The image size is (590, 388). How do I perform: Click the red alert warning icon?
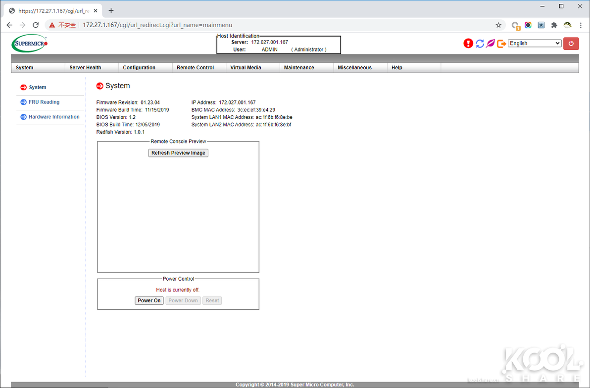pyautogui.click(x=468, y=43)
